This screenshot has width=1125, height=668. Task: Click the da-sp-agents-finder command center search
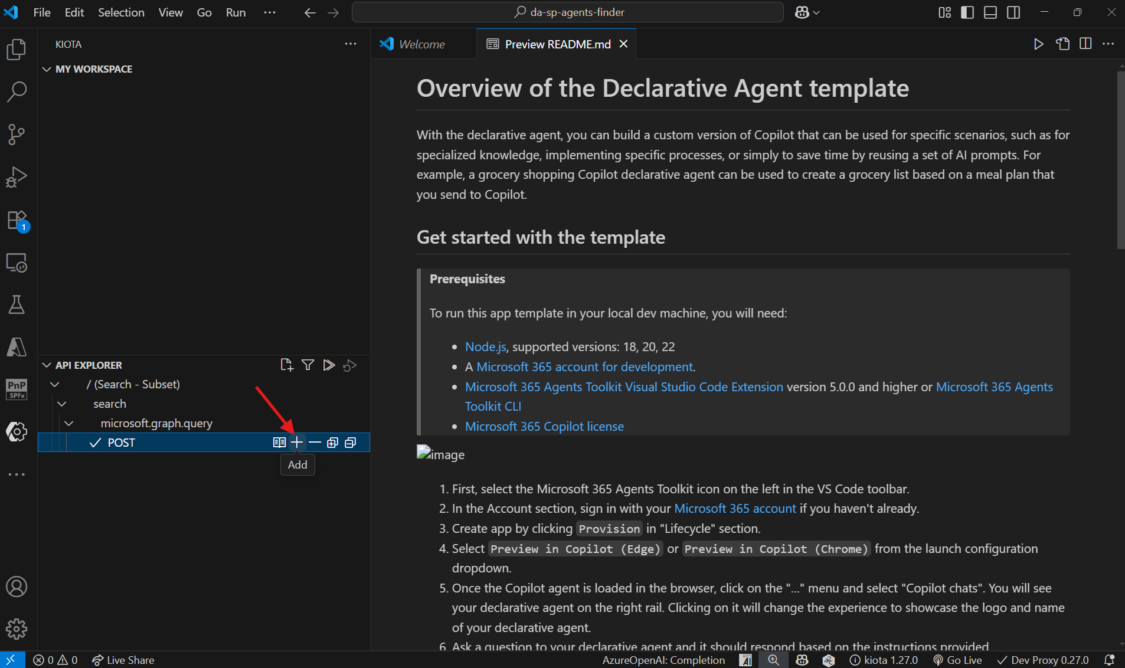568,12
